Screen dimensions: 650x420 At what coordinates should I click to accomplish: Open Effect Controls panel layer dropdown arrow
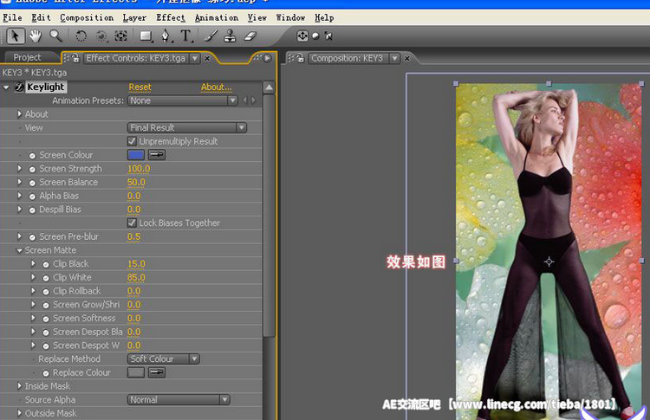click(x=194, y=58)
